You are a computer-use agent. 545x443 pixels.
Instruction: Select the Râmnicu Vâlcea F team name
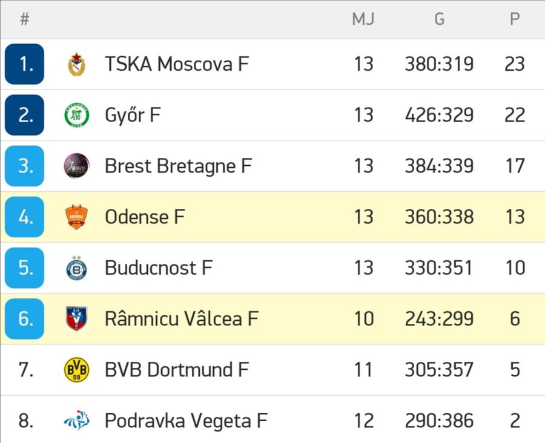tap(182, 318)
